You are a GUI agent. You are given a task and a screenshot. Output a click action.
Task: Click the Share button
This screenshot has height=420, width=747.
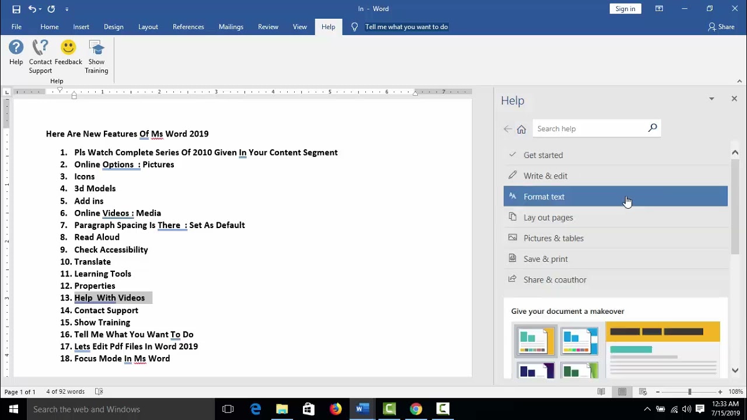(x=721, y=27)
